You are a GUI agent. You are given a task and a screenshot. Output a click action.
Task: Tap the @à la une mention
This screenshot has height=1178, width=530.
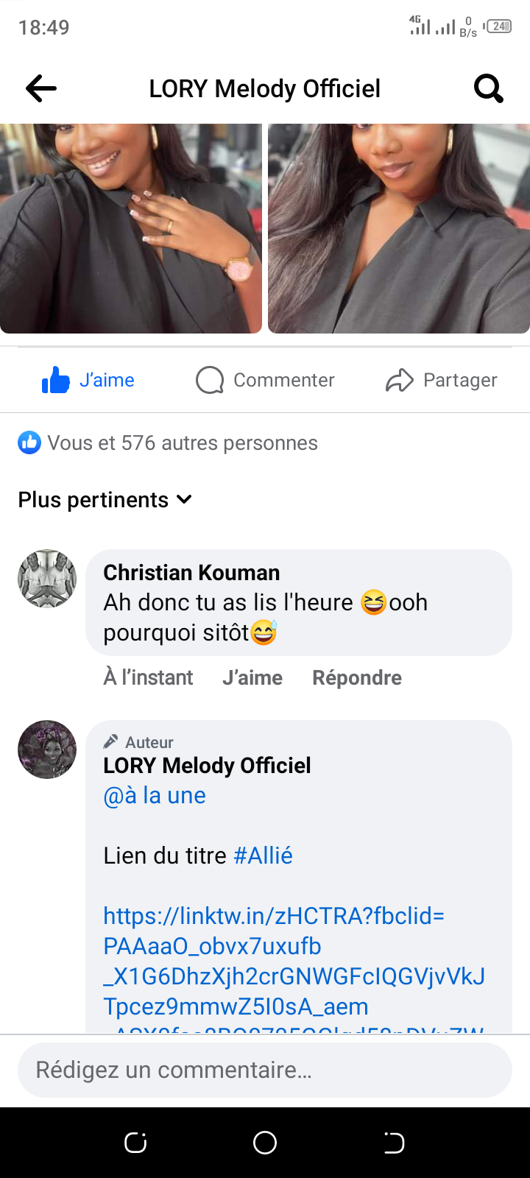[x=155, y=796]
